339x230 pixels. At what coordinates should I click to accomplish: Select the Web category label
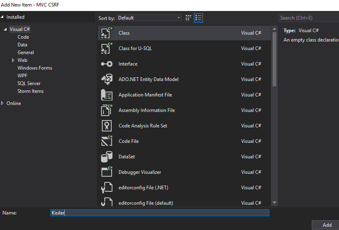pyautogui.click(x=22, y=60)
